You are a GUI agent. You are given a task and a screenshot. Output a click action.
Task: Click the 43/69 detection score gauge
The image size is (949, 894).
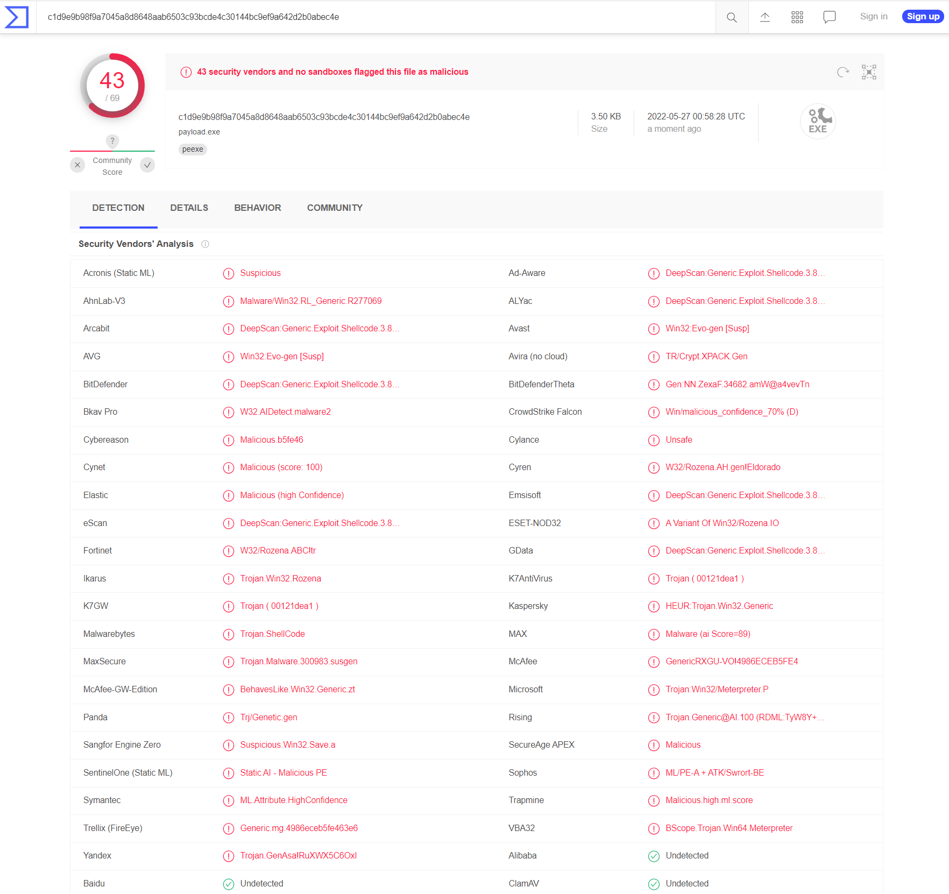(x=112, y=86)
